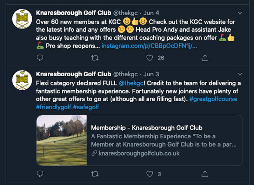Open the Jun 3 tweet options chevron
The image size is (254, 185).
(x=240, y=74)
